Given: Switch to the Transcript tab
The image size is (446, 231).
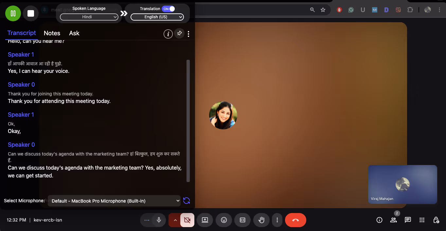Looking at the screenshot, I should tap(22, 33).
